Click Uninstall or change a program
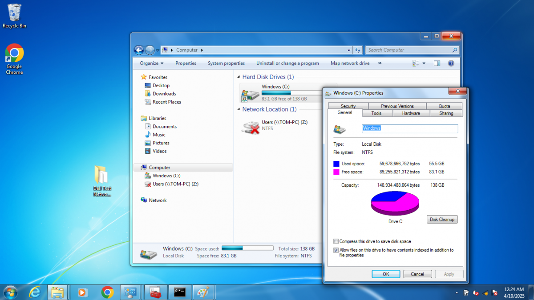534x300 pixels. 287,63
